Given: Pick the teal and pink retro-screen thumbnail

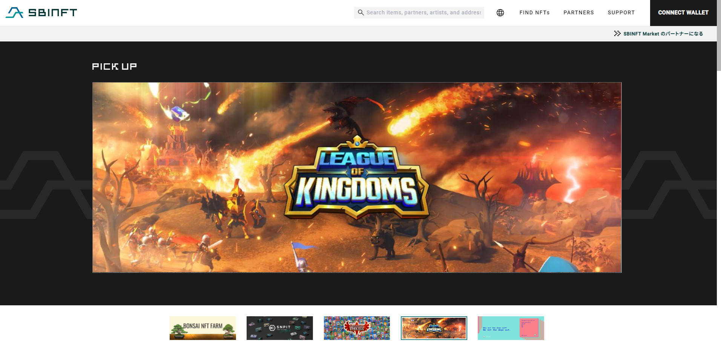Looking at the screenshot, I should click(511, 328).
